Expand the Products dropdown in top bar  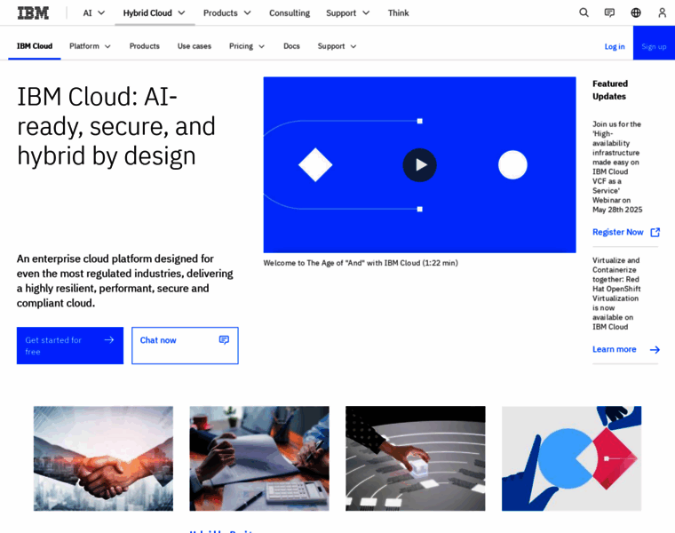[x=226, y=13]
